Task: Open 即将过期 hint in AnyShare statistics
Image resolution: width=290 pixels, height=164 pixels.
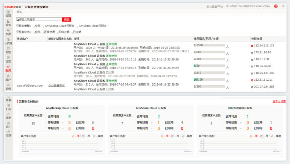Action: 152,123
